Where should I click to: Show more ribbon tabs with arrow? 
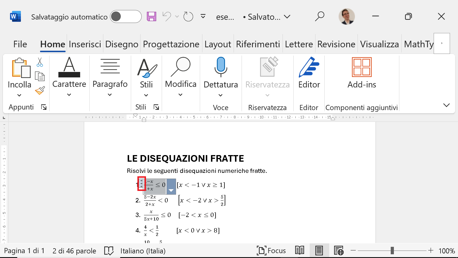[442, 43]
